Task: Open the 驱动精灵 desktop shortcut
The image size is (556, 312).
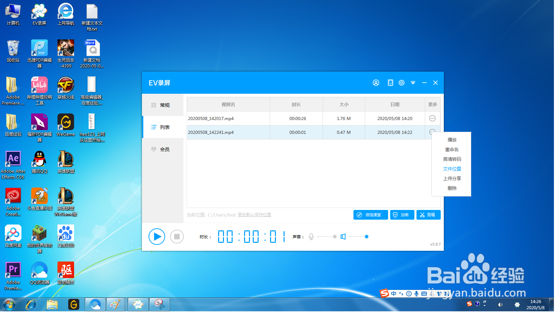Action: point(66,273)
